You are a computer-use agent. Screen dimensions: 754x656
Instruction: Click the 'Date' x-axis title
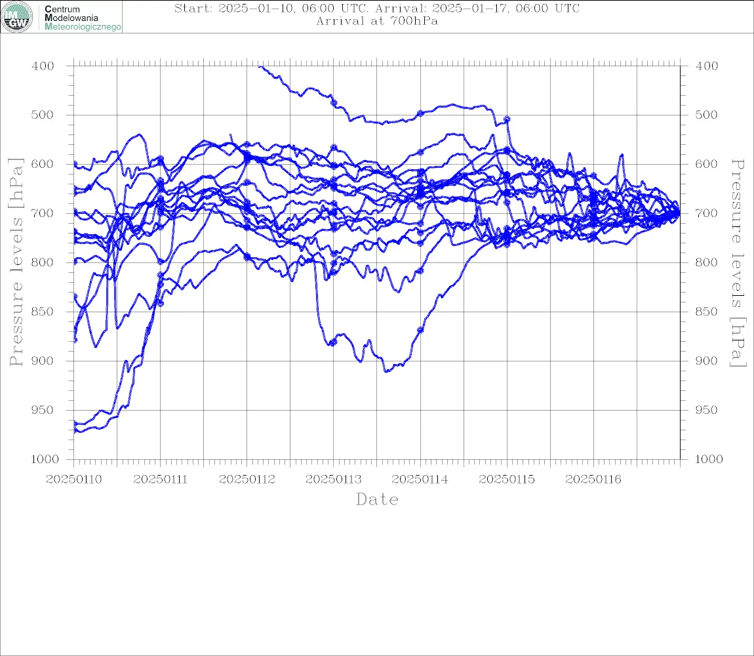pyautogui.click(x=377, y=499)
